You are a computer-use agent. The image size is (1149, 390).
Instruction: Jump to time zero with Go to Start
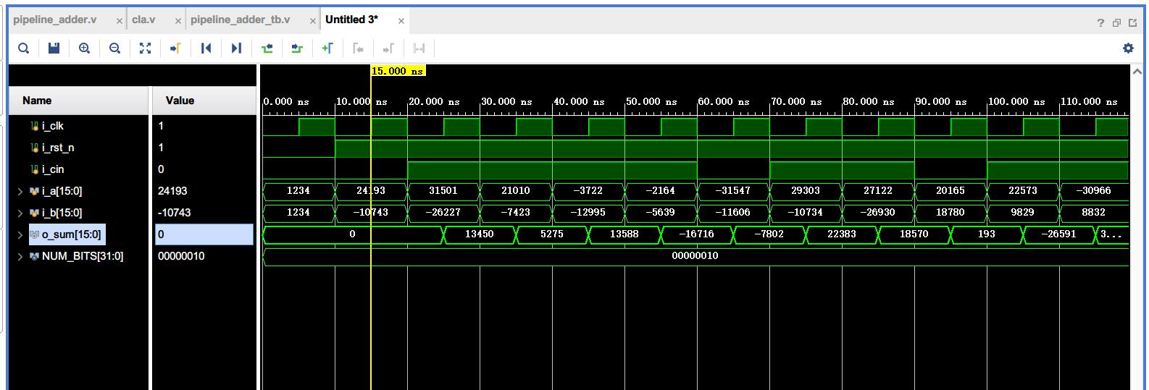point(206,48)
